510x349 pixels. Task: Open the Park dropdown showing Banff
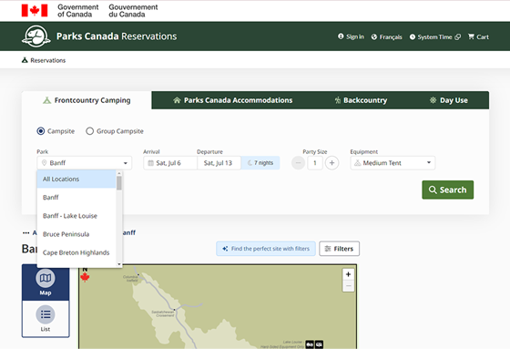point(84,163)
